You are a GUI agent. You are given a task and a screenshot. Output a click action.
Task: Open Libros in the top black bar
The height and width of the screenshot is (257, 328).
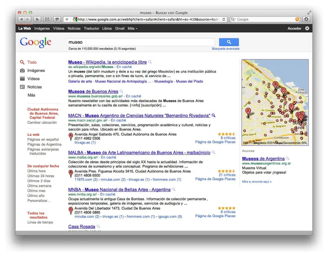(107, 28)
